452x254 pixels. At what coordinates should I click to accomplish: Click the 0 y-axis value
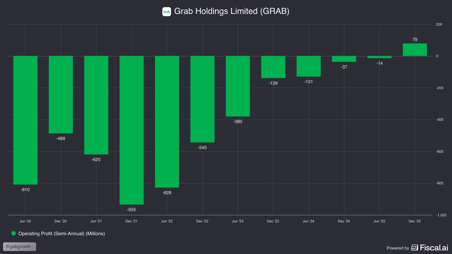pyautogui.click(x=437, y=56)
